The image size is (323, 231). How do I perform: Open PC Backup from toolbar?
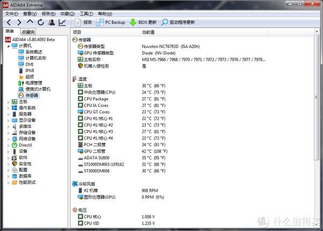click(x=110, y=22)
